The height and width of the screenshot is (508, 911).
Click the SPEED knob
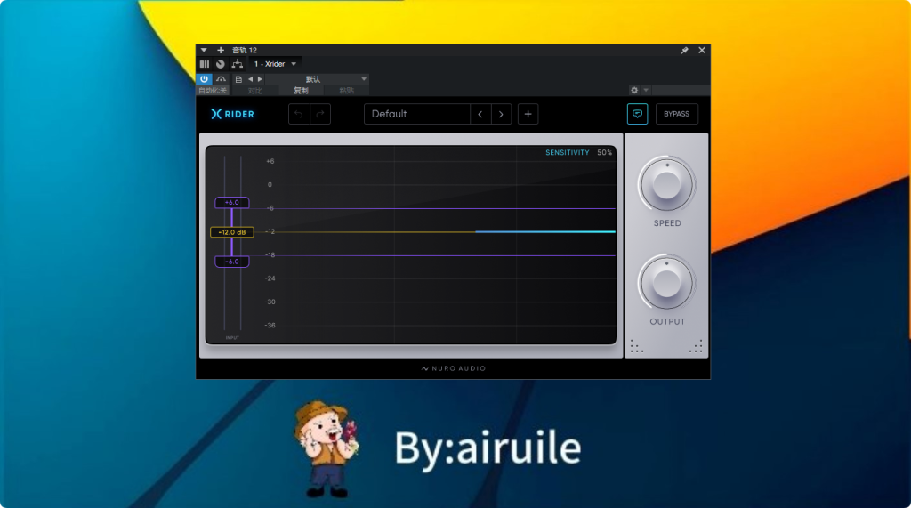click(666, 185)
